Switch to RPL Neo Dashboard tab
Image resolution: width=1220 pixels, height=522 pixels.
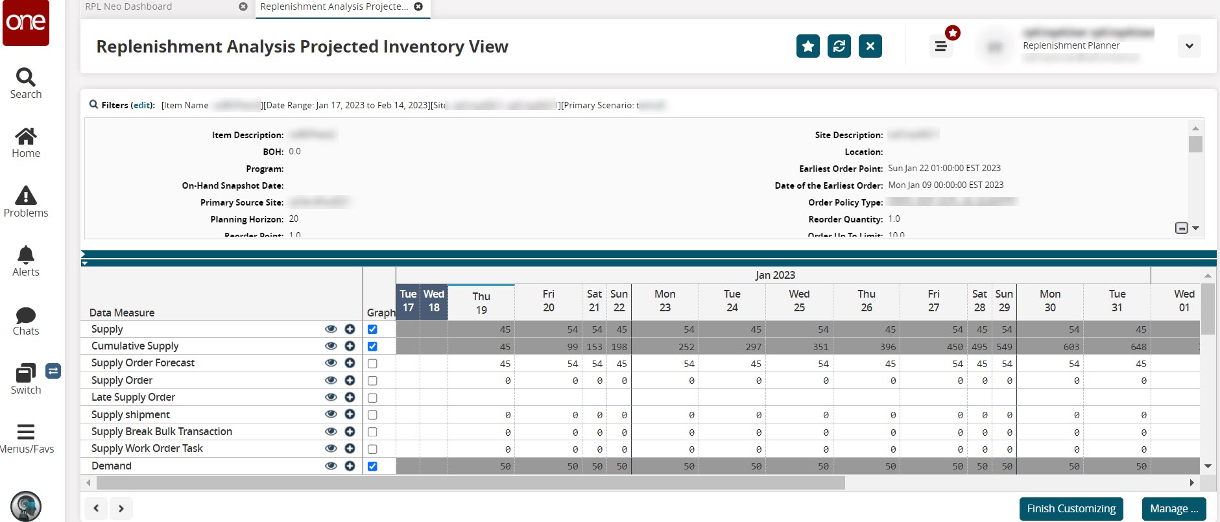tap(129, 6)
